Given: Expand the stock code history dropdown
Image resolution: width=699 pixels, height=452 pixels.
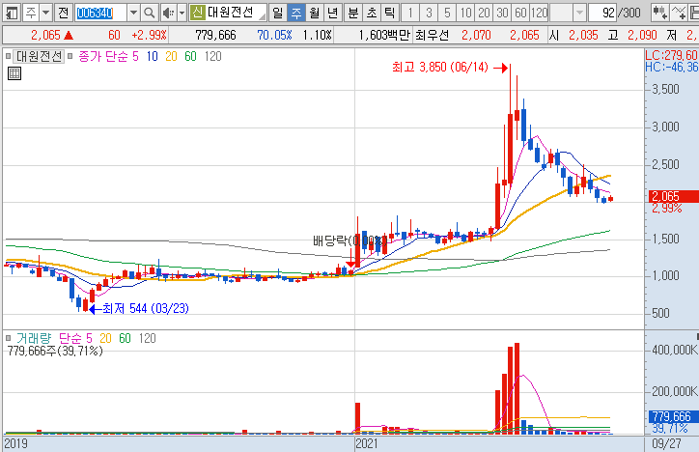Looking at the screenshot, I should click(x=133, y=13).
